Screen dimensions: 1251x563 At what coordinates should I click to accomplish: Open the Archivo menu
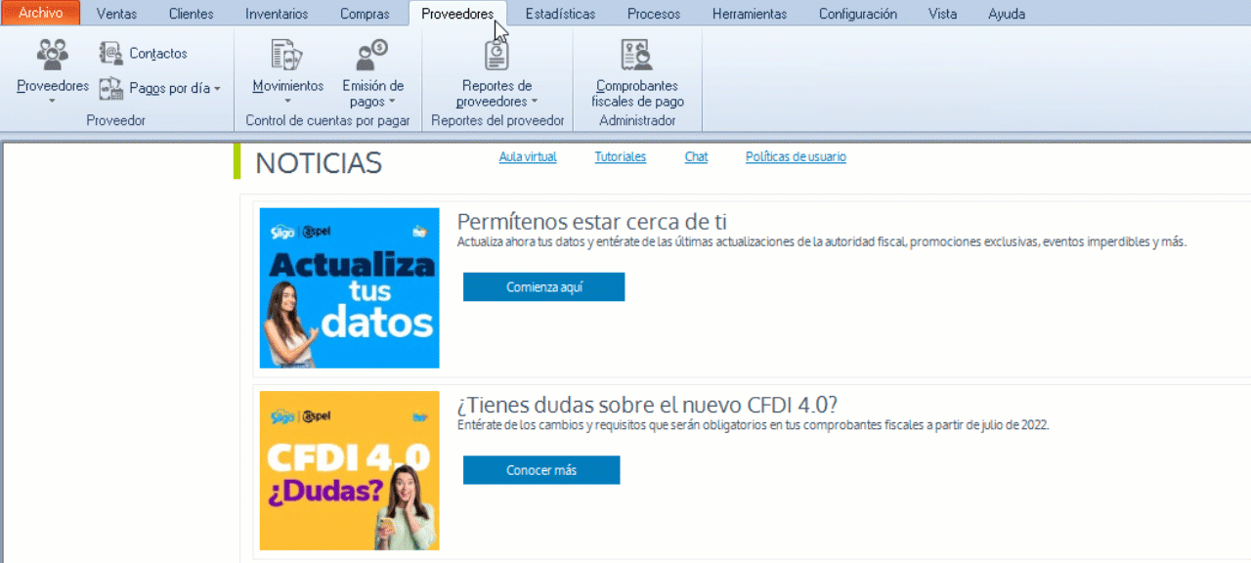pyautogui.click(x=40, y=14)
